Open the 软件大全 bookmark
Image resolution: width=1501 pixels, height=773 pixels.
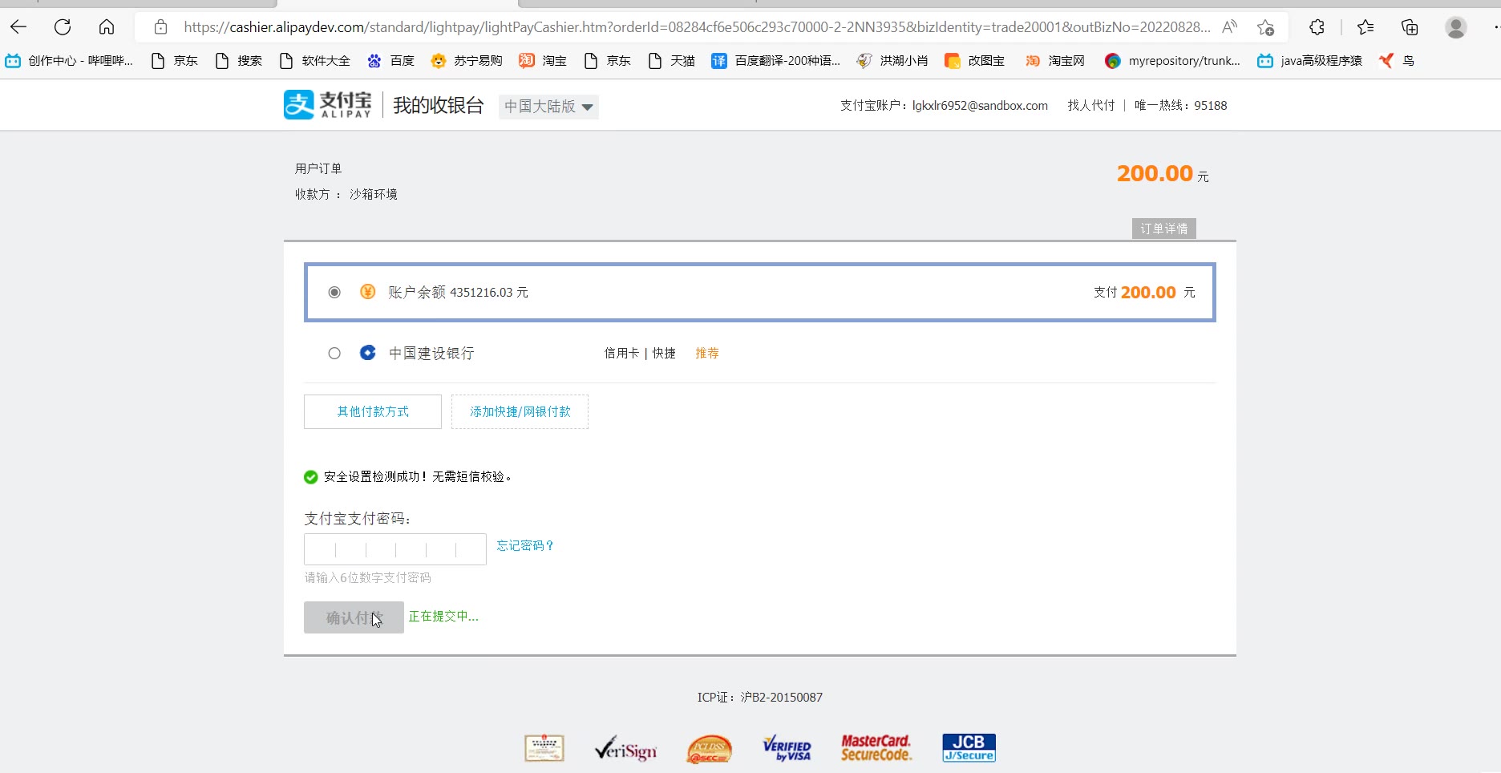coord(314,60)
